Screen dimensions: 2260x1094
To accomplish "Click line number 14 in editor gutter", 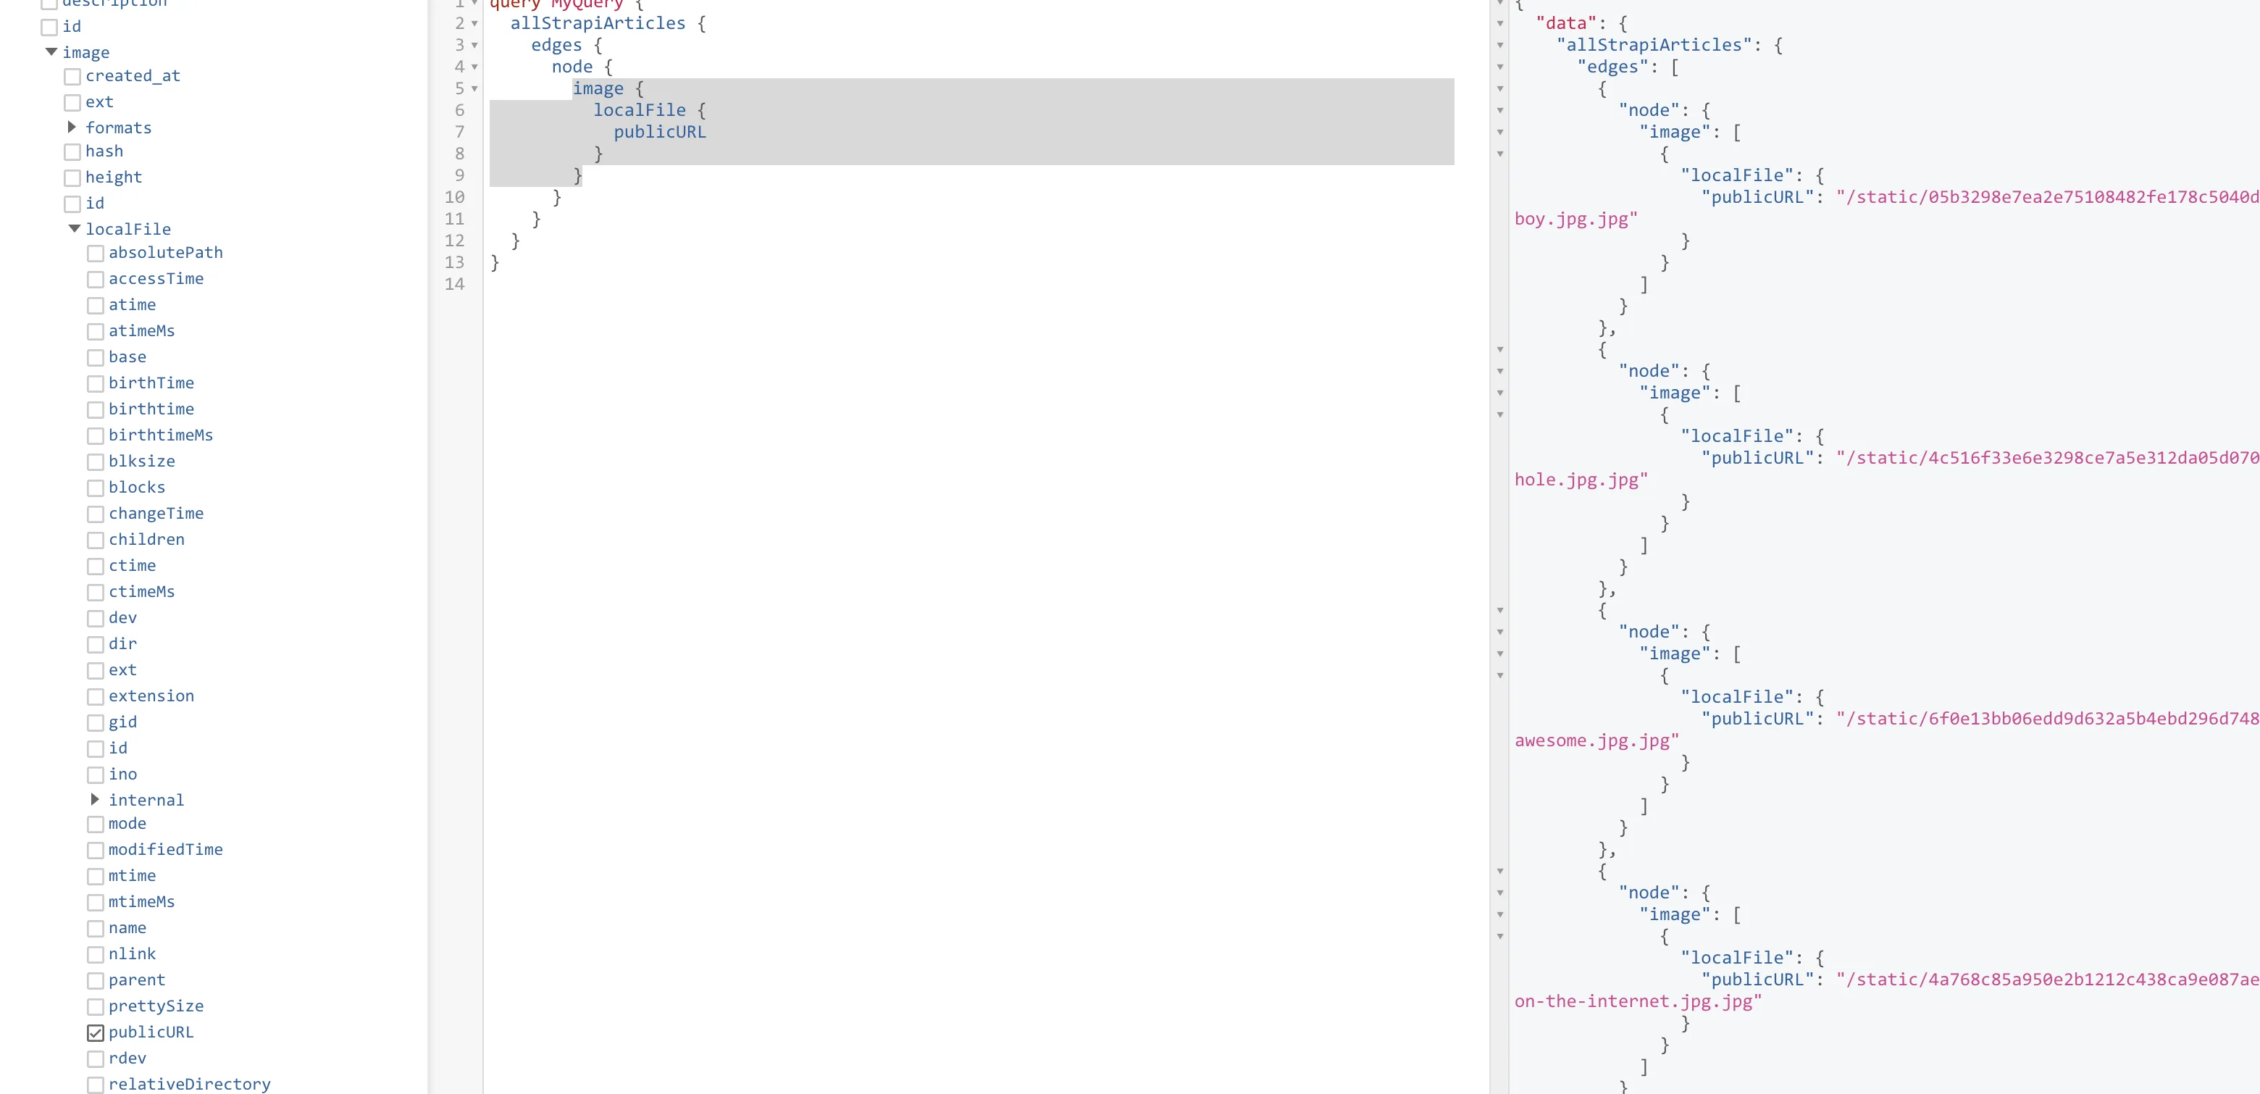I will tap(454, 284).
